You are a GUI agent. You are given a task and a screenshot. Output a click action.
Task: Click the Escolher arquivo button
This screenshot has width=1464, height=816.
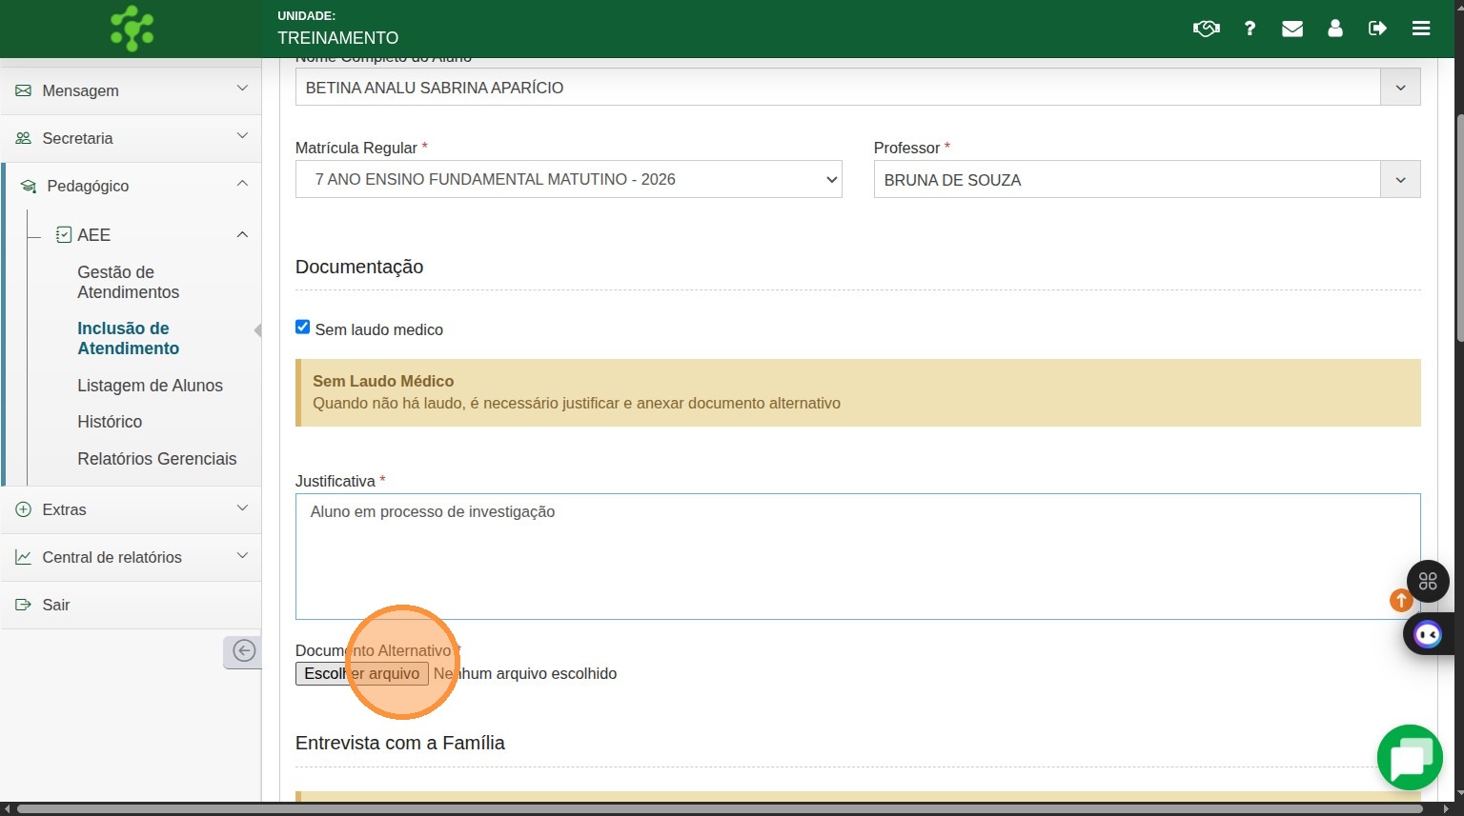click(x=361, y=674)
